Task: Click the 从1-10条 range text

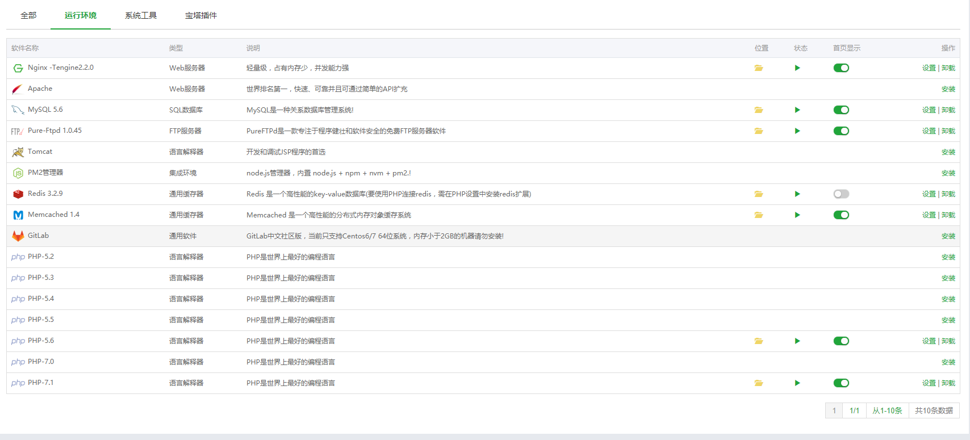Action: point(888,410)
